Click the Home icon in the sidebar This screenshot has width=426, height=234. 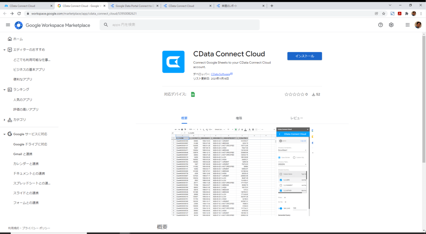point(10,39)
